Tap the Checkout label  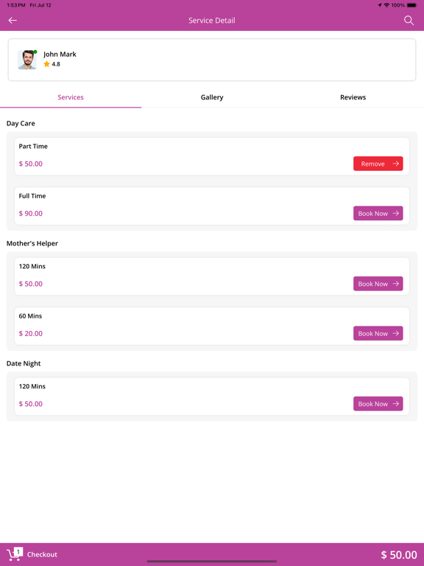point(42,554)
